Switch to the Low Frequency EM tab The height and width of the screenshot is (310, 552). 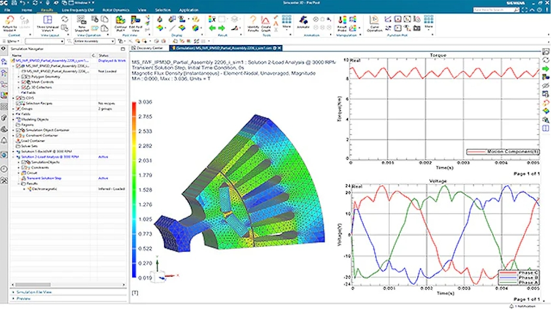tap(78, 10)
